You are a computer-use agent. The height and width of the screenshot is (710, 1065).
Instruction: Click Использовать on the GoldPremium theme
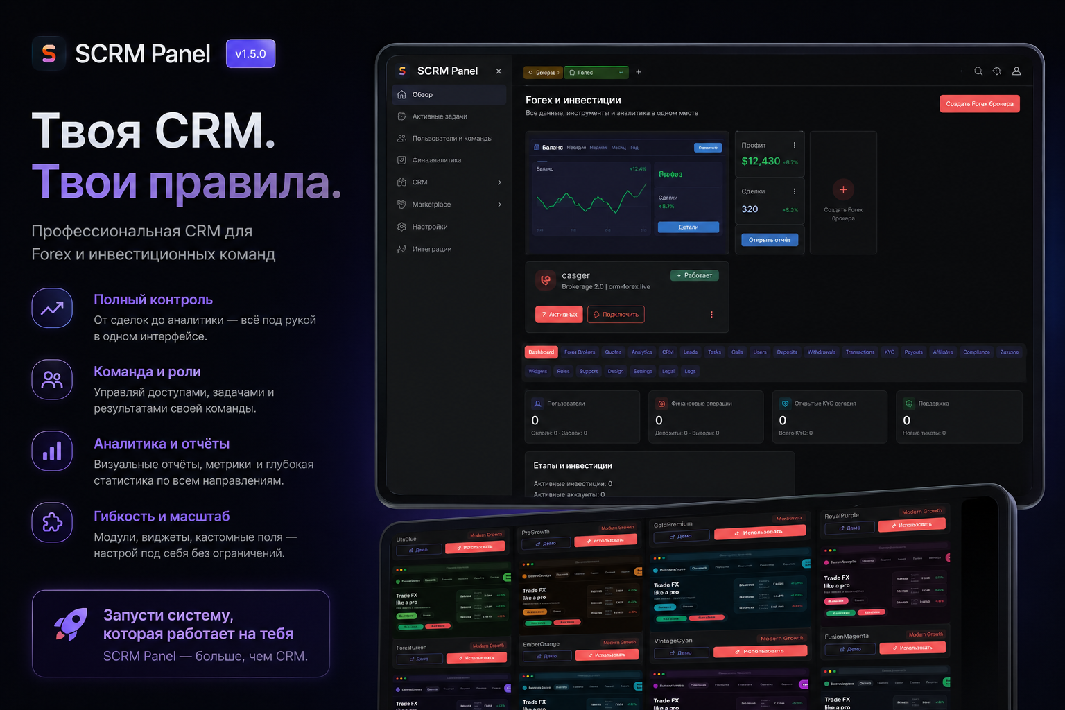[760, 532]
